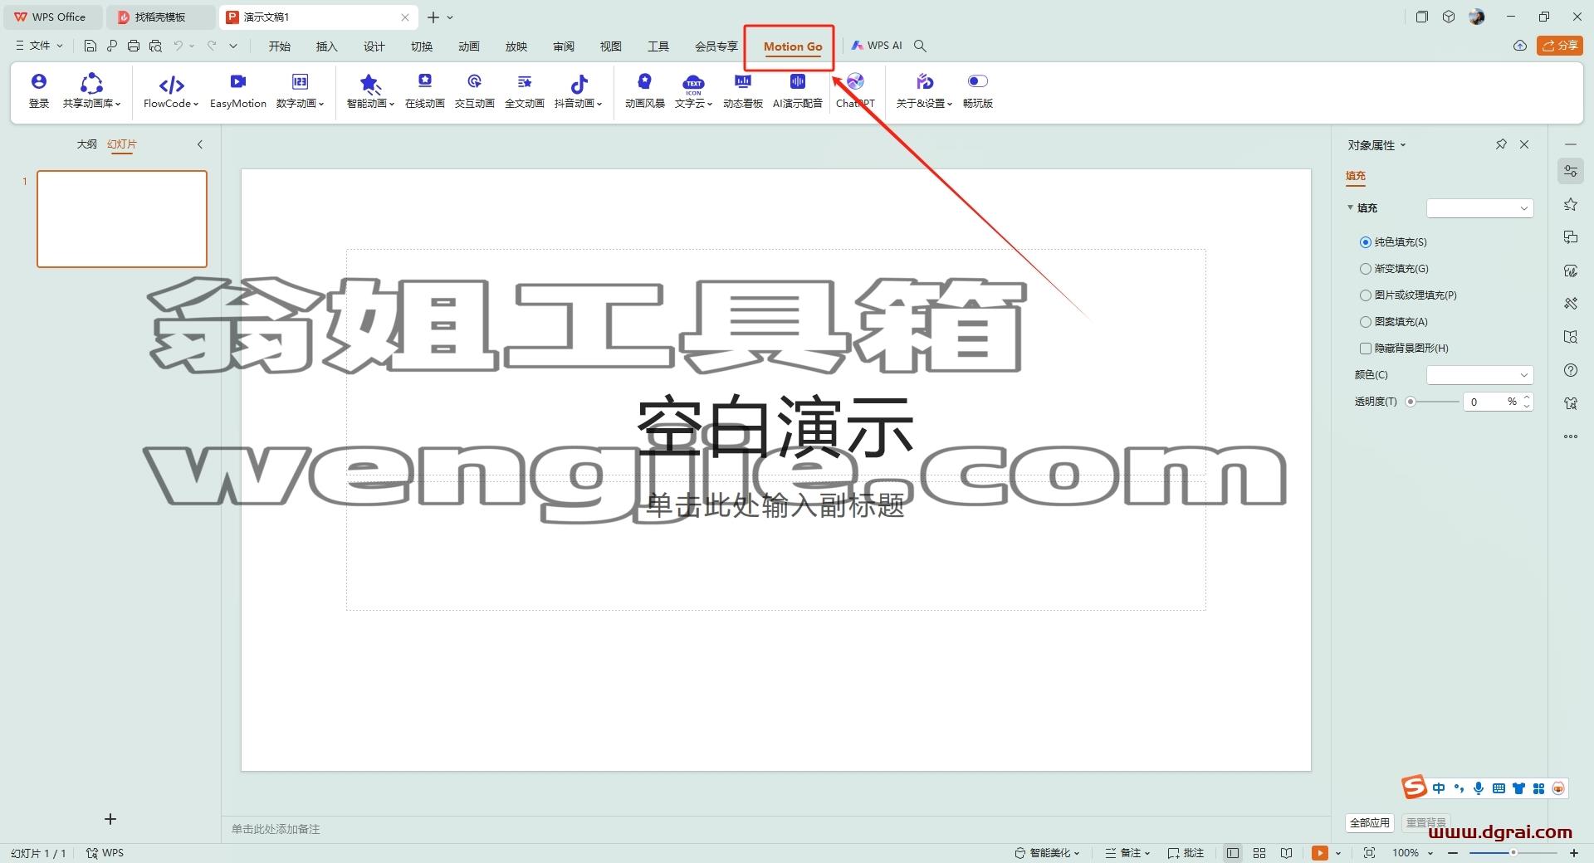The width and height of the screenshot is (1594, 863).
Task: Click the 分享 share button
Action: coord(1560,46)
